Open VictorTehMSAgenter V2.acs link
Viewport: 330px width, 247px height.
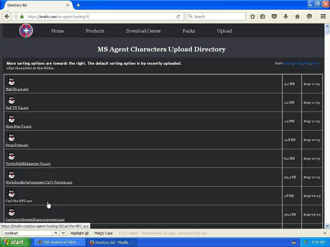[28, 164]
